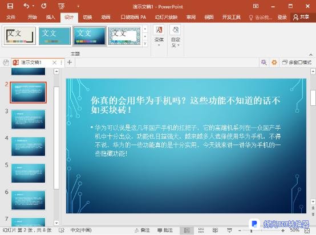Image resolution: width=316 pixels, height=235 pixels.
Task: Close the 演示文稿1 document tab
Action: tap(54, 63)
